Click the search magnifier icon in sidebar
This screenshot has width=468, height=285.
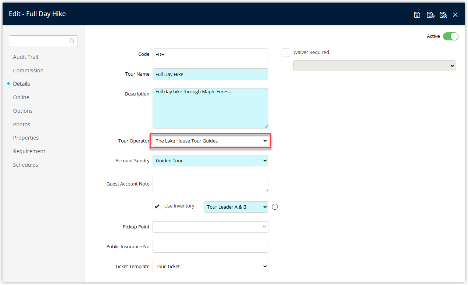click(x=72, y=41)
